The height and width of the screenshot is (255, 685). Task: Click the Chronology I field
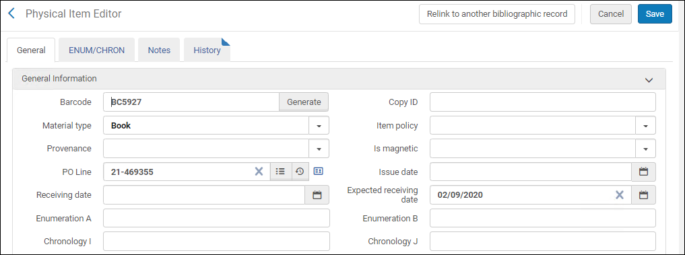coord(216,241)
